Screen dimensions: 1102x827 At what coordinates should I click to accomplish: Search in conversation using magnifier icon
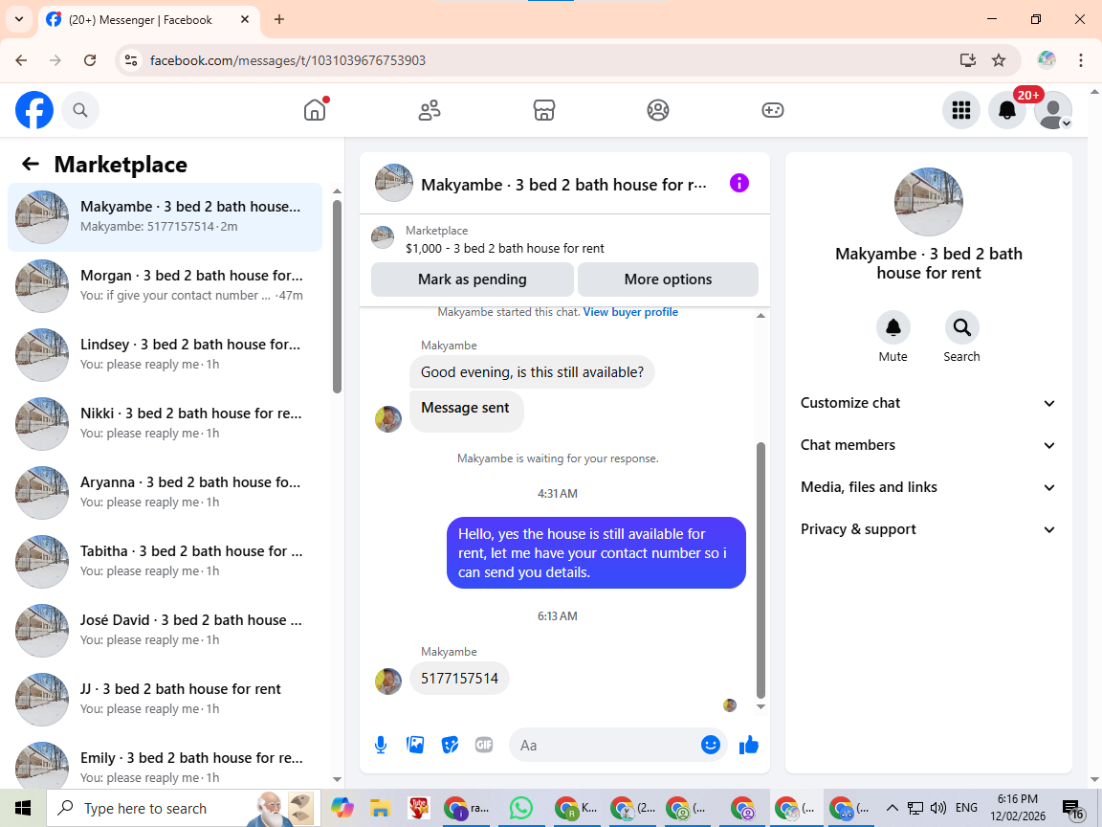point(961,327)
